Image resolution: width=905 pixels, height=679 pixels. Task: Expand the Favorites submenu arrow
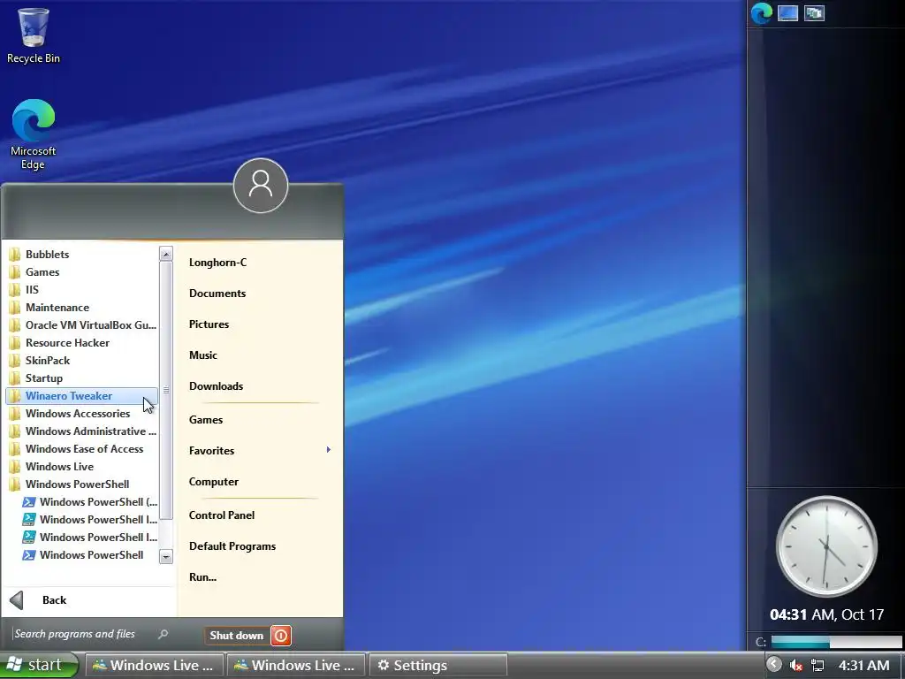[x=329, y=450]
